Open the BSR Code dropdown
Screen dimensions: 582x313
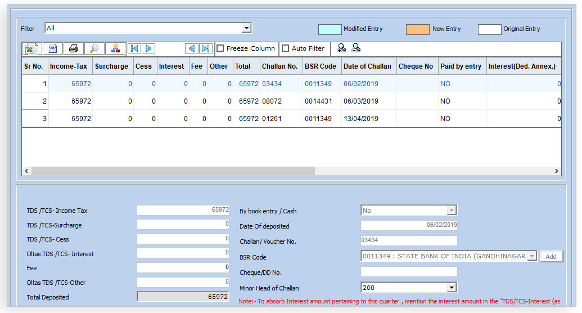(531, 256)
